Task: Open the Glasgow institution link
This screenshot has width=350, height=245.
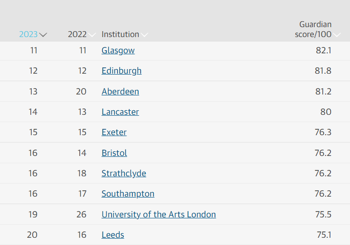Action: tap(118, 51)
